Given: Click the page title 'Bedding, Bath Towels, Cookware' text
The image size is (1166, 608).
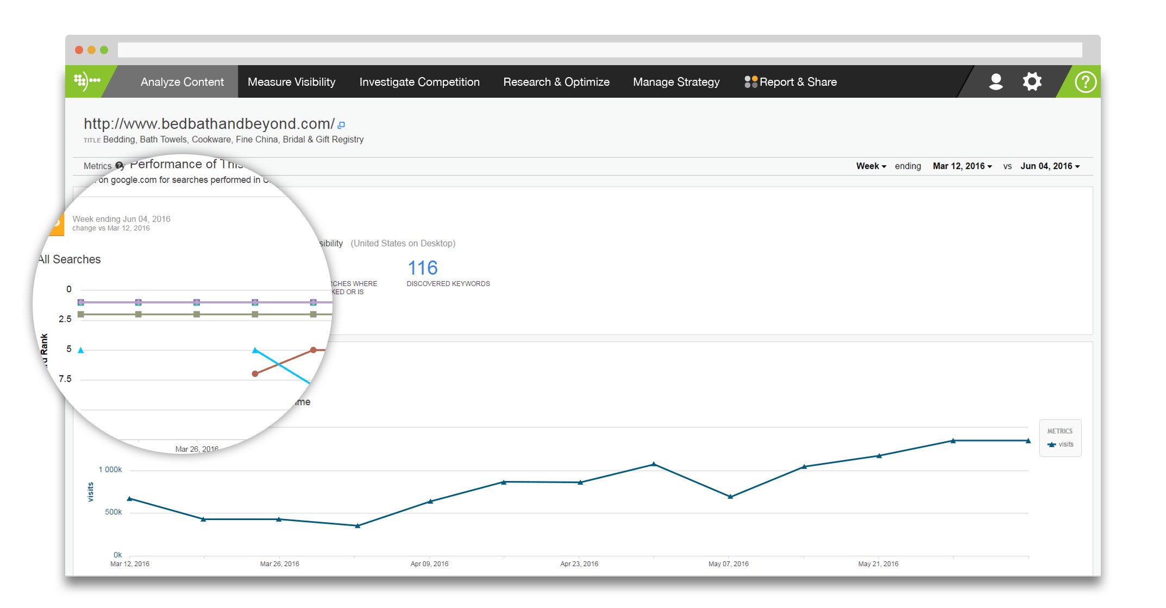Looking at the screenshot, I should [x=233, y=140].
